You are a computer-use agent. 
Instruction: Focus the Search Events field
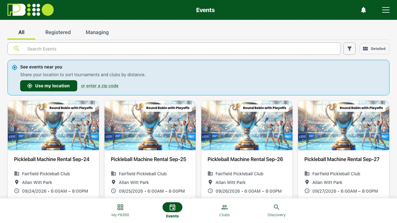click(174, 49)
